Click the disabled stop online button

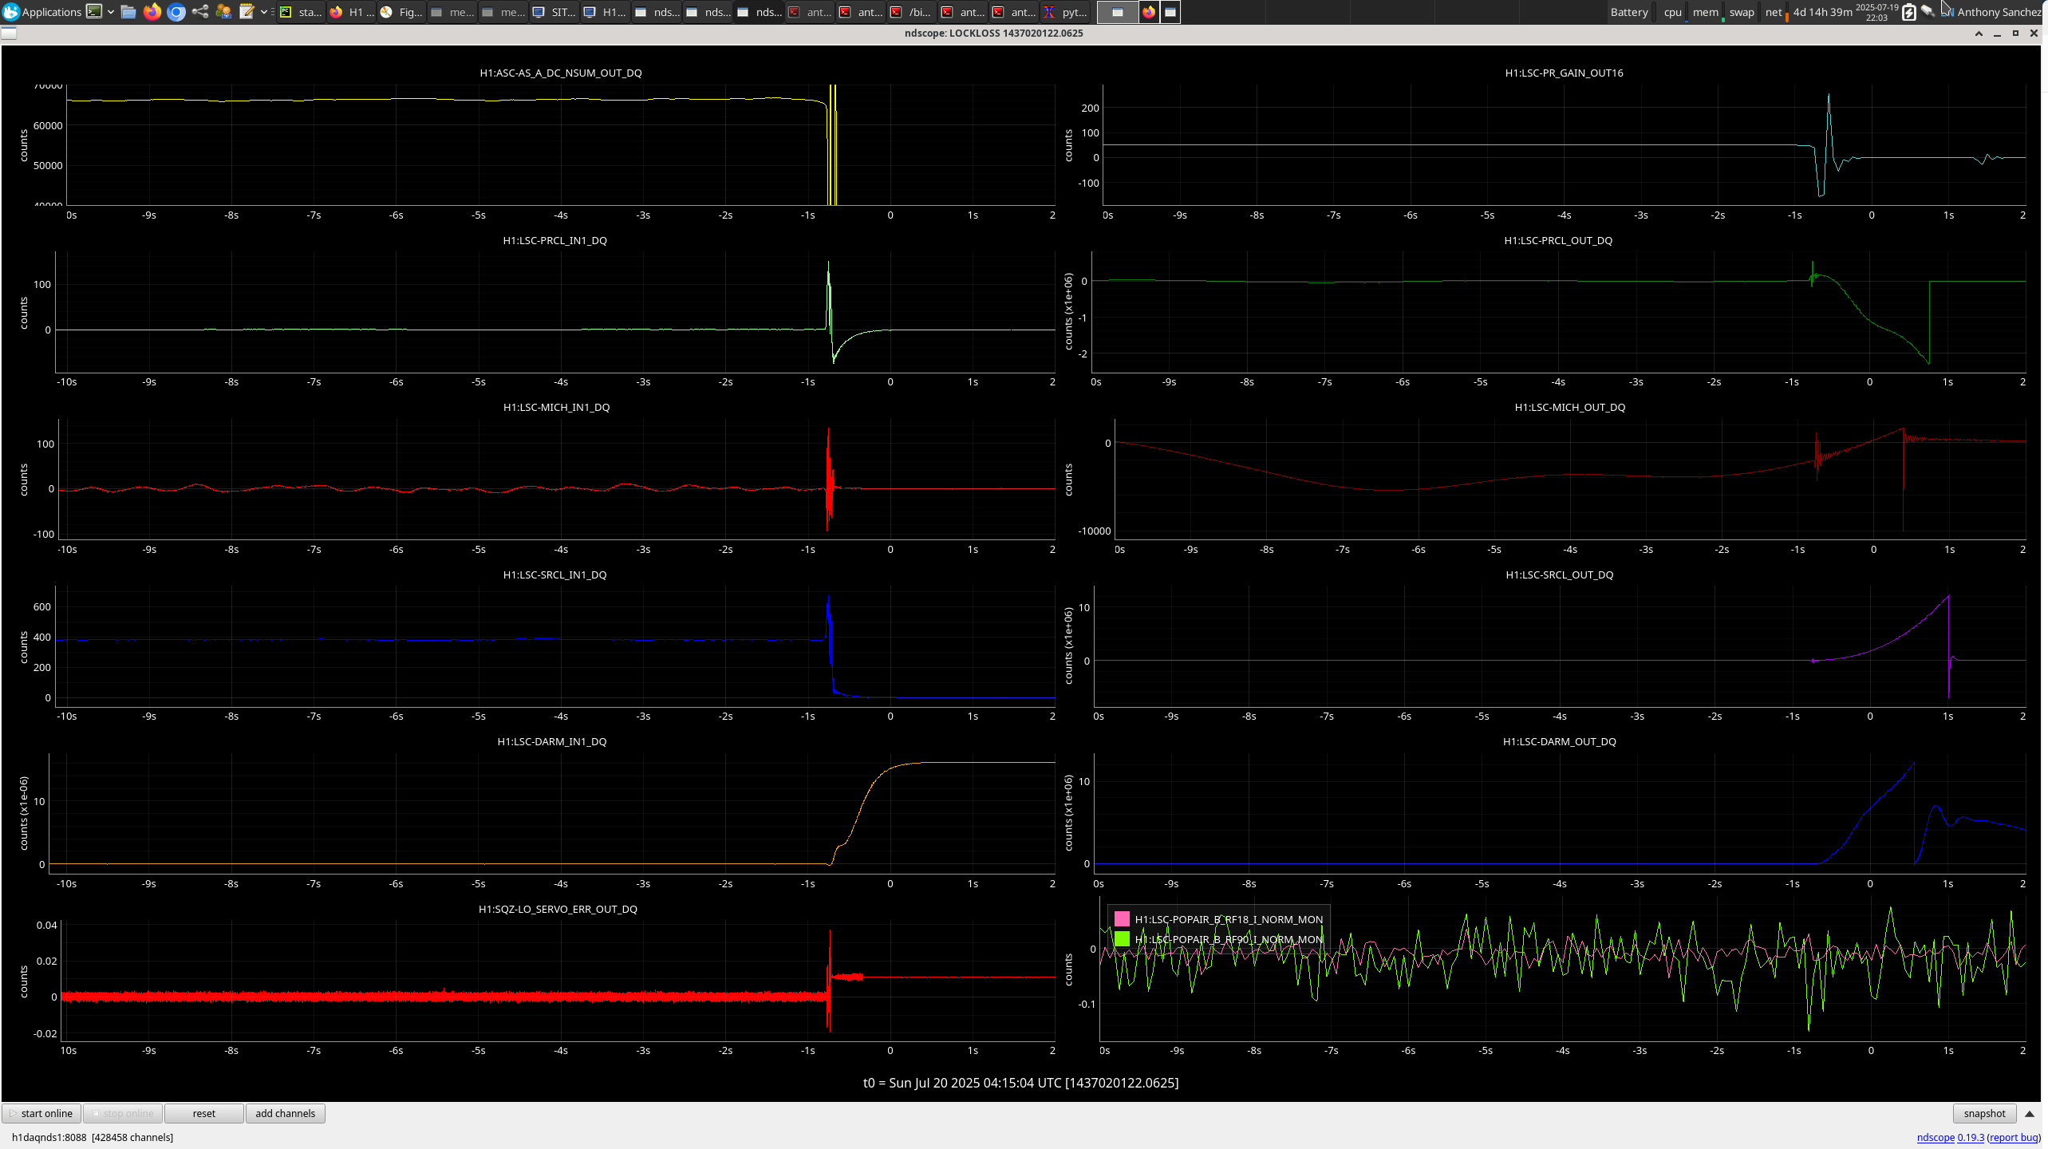123,1113
